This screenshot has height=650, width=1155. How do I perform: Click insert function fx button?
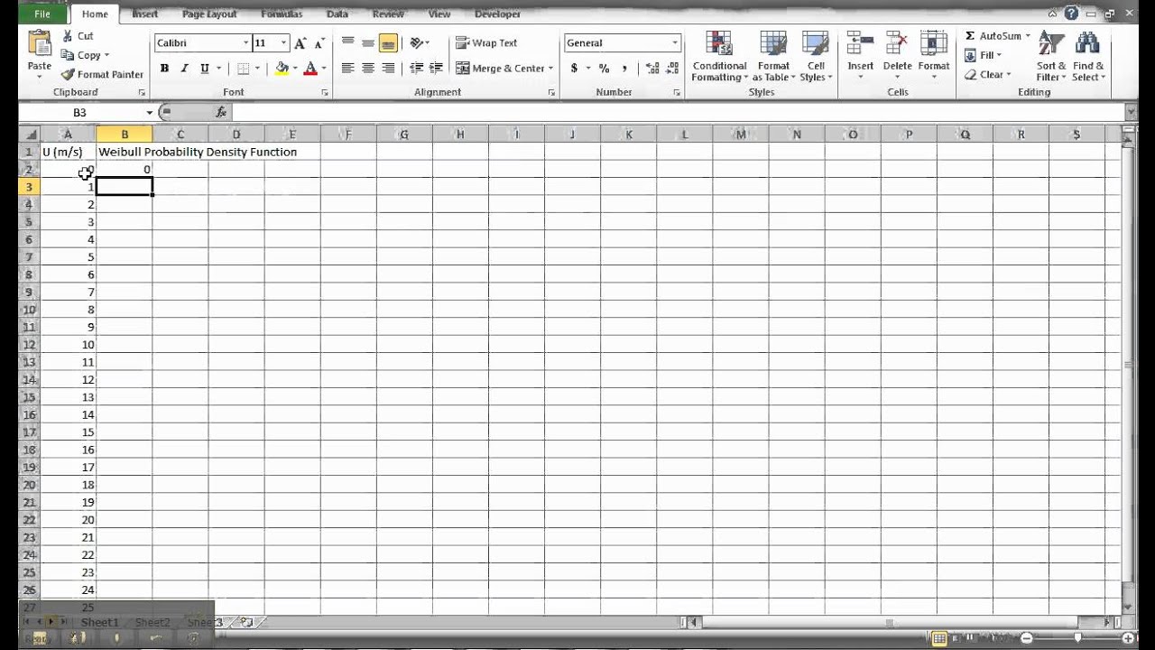[x=221, y=113]
